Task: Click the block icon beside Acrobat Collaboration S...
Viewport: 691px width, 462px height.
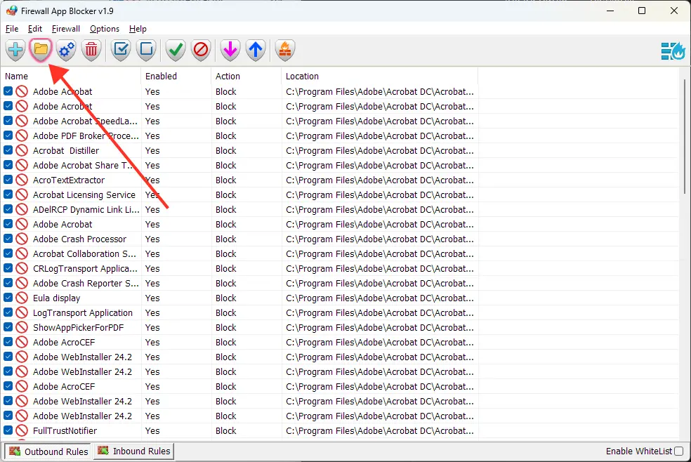Action: (x=22, y=253)
